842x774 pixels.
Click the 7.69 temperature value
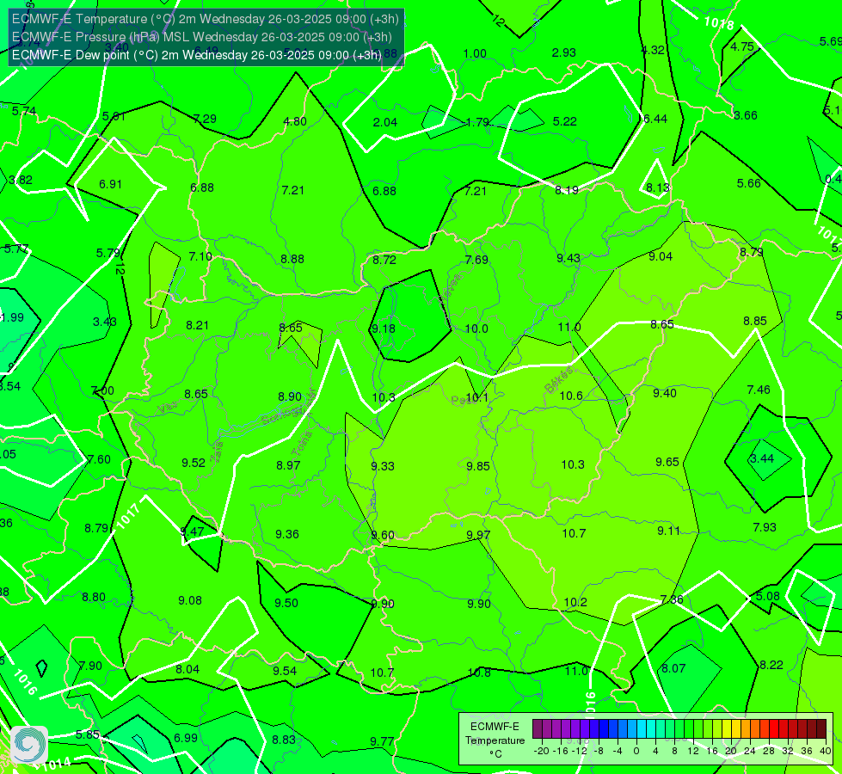(x=476, y=260)
